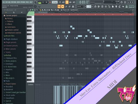Click the browser tree-structure icon in toolbar
The image size is (138, 104).
coord(109,7)
